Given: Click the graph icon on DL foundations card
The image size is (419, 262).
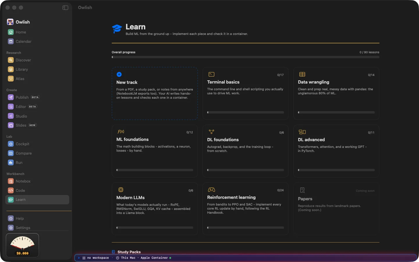Looking at the screenshot, I should click(x=212, y=132).
